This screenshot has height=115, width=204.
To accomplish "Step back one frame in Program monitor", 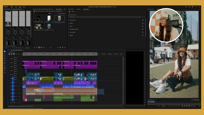I will [172, 106].
